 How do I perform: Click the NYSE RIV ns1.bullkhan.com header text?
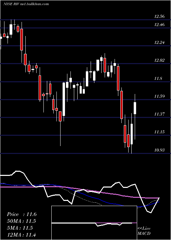coord(26,4)
